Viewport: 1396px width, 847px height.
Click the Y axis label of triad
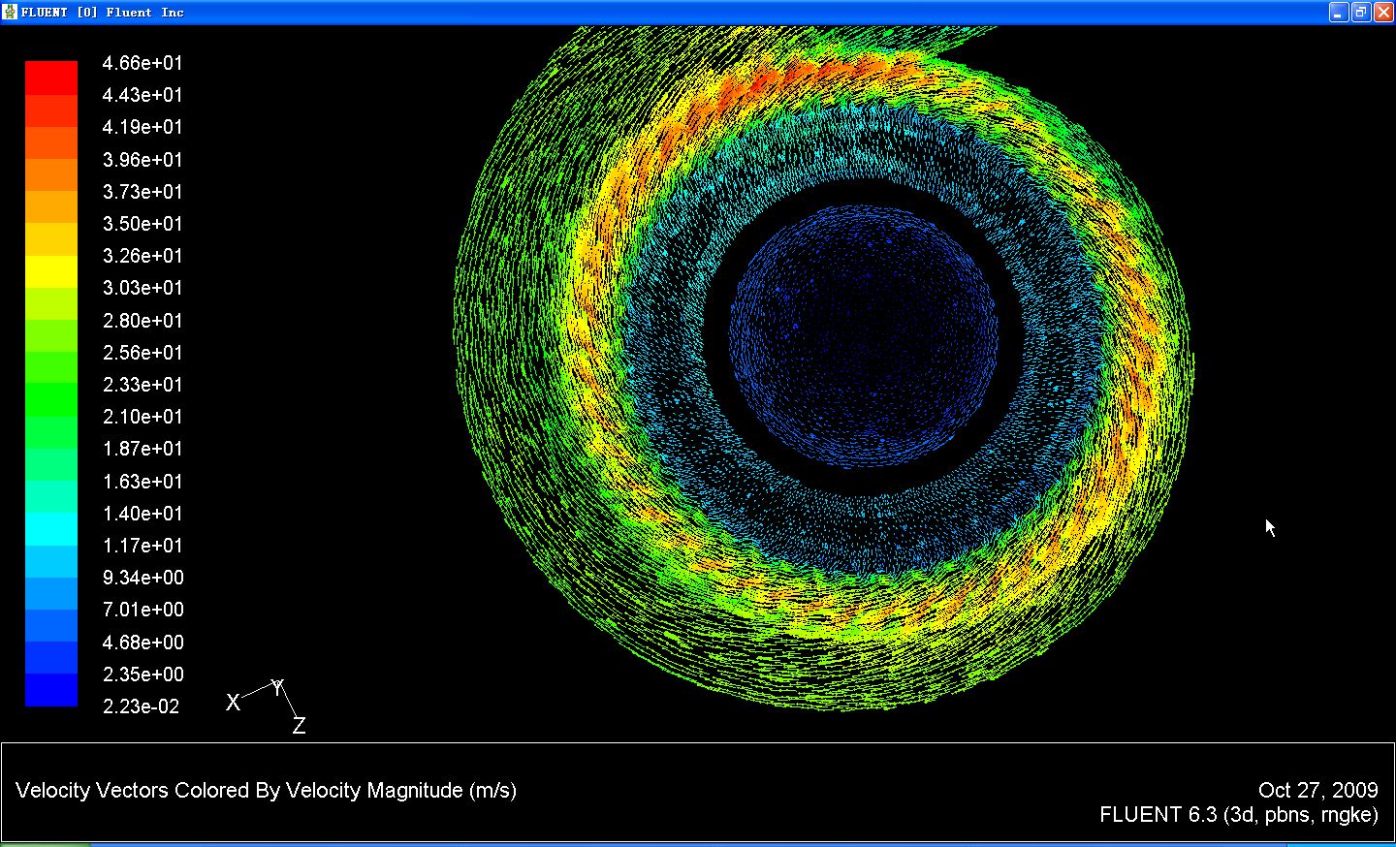277,688
